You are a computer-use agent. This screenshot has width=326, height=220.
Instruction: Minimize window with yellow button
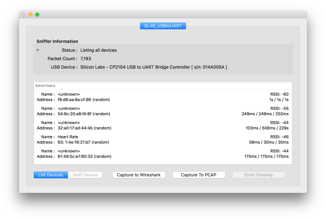pos(30,15)
